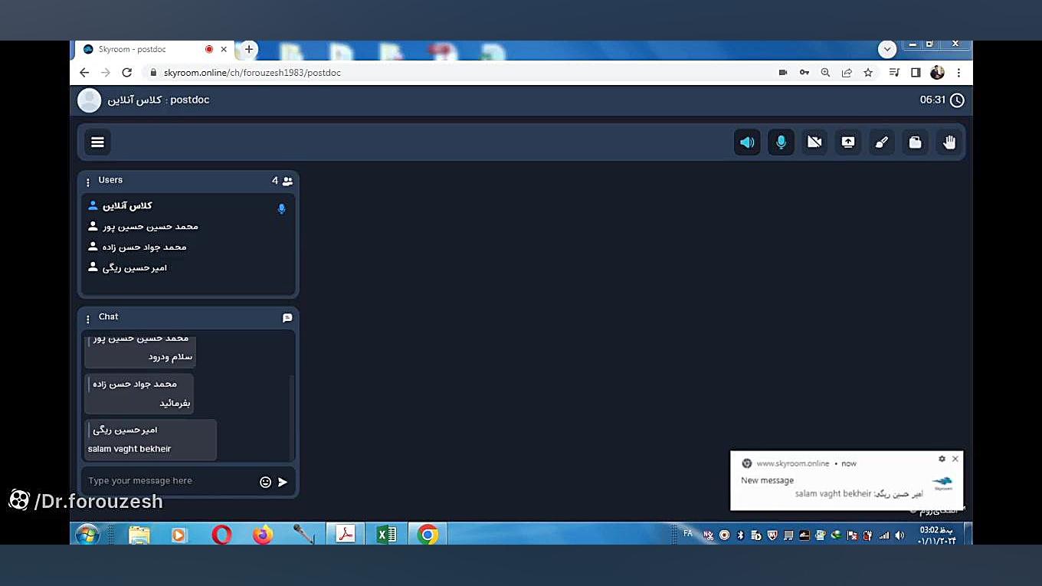Image resolution: width=1042 pixels, height=586 pixels.
Task: Open Excel from the taskbar
Action: tap(387, 534)
